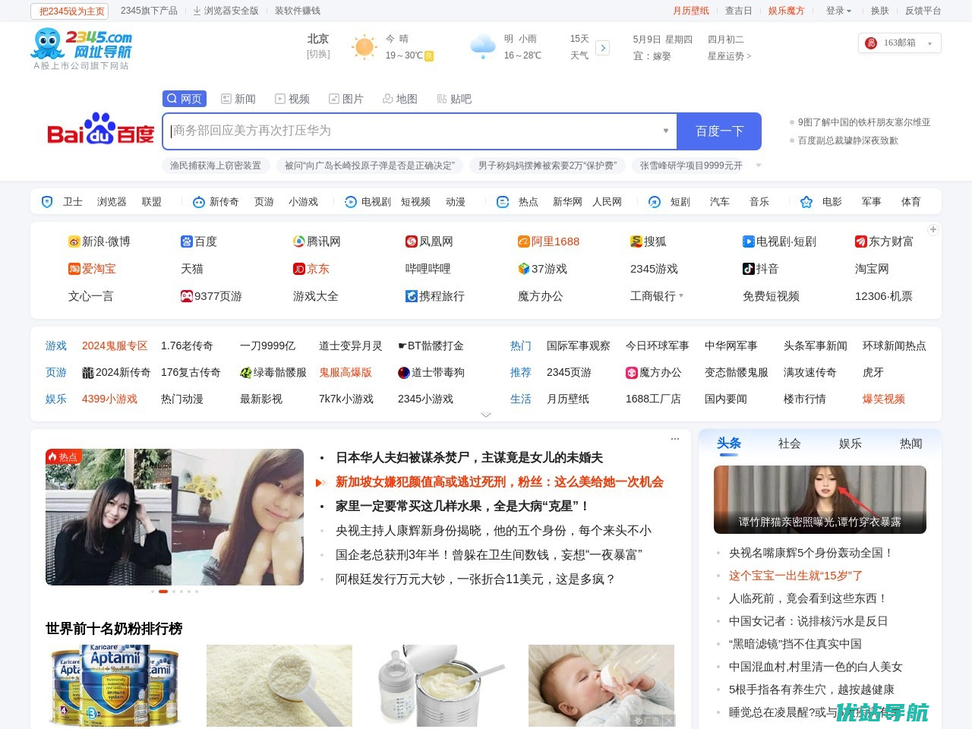Viewport: 972px width, 729px height.
Task: Open the 月历壁纸 link in top bar
Action: click(x=691, y=11)
